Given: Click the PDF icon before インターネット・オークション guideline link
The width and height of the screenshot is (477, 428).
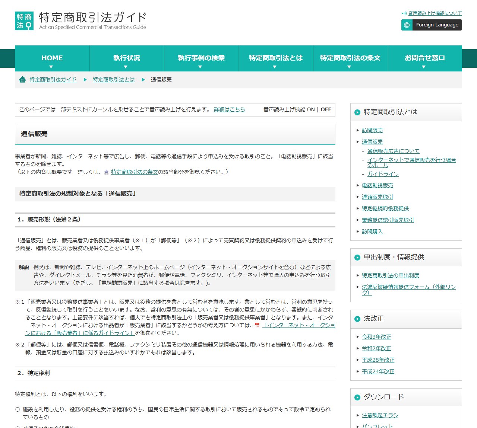Looking at the screenshot, I should pyautogui.click(x=257, y=325).
